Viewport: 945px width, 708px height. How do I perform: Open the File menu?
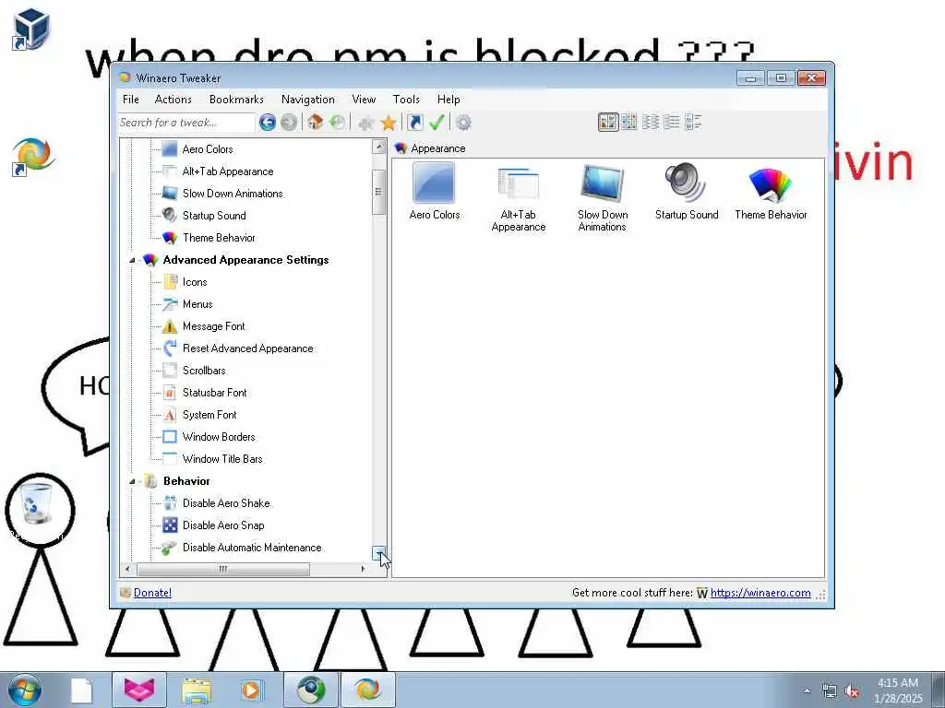[131, 100]
